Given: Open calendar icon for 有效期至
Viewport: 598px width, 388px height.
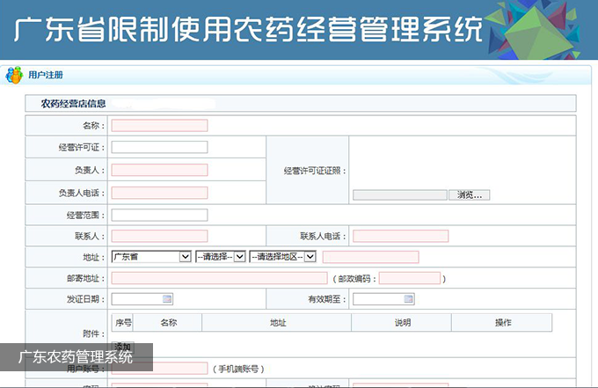Looking at the screenshot, I should pyautogui.click(x=409, y=299).
